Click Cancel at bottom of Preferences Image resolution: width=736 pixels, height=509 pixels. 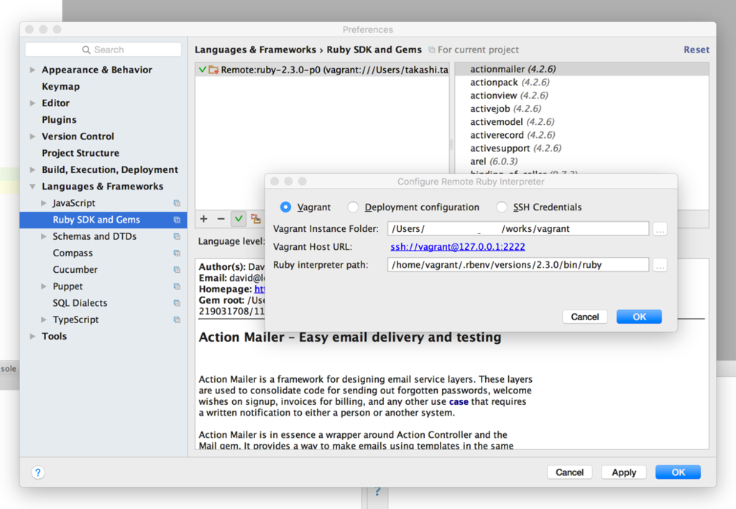click(569, 472)
